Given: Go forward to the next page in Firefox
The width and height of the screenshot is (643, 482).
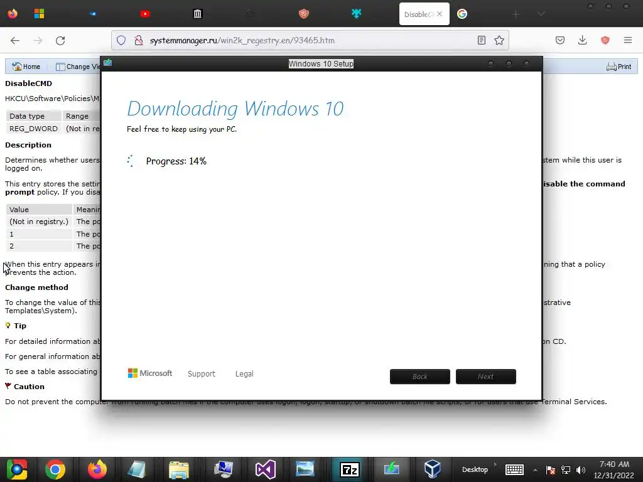Looking at the screenshot, I should click(38, 40).
